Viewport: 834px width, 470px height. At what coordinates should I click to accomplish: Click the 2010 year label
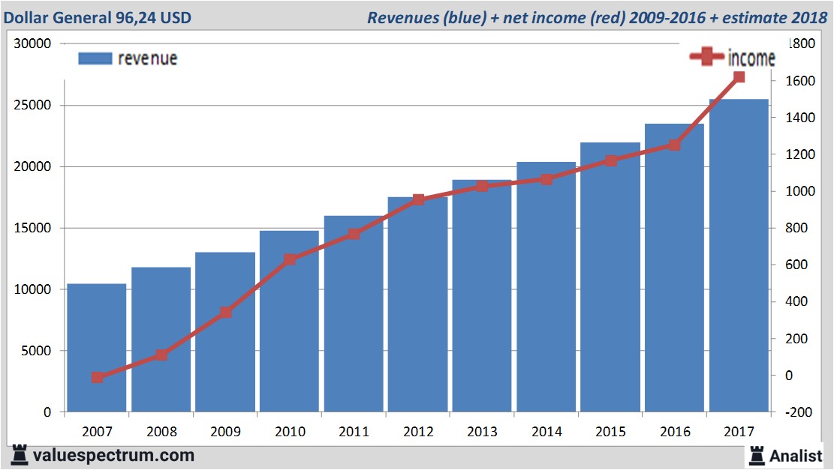pos(290,431)
